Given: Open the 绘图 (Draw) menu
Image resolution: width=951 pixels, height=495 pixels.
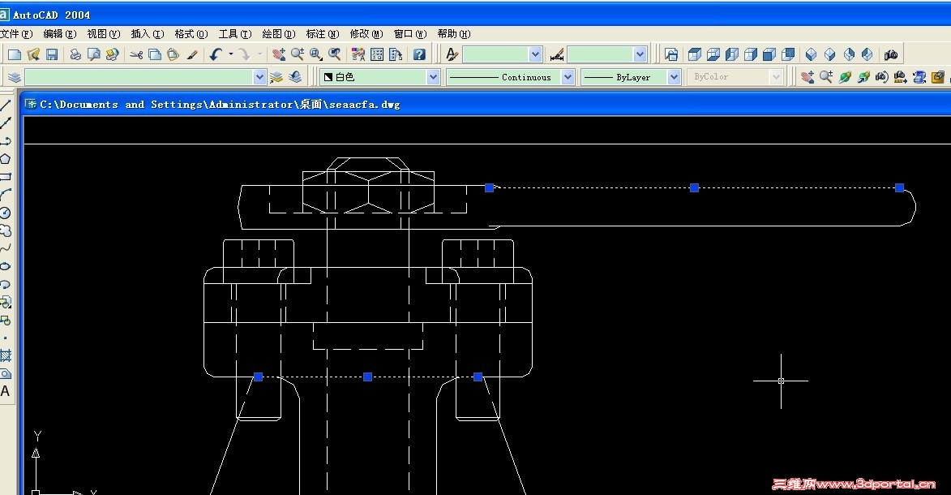Looking at the screenshot, I should [x=278, y=34].
